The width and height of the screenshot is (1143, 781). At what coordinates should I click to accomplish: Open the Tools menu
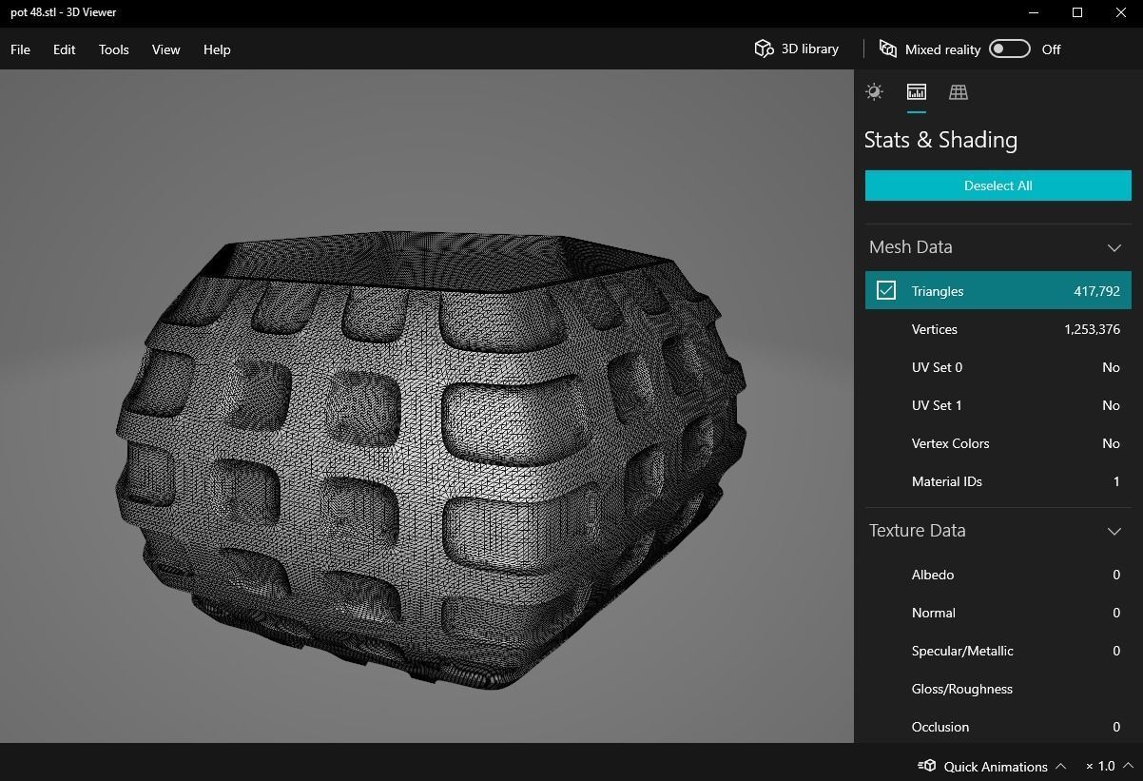click(113, 49)
